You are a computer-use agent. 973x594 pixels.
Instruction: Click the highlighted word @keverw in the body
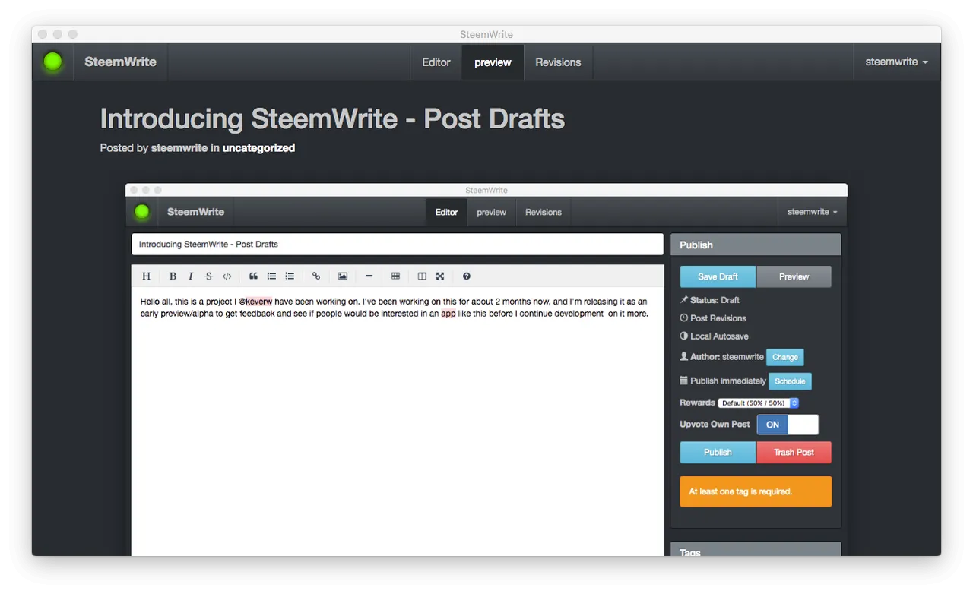pyautogui.click(x=255, y=302)
